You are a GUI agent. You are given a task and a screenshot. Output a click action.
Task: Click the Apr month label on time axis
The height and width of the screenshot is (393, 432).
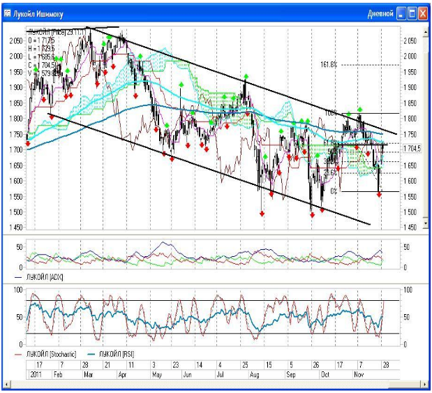click(122, 374)
